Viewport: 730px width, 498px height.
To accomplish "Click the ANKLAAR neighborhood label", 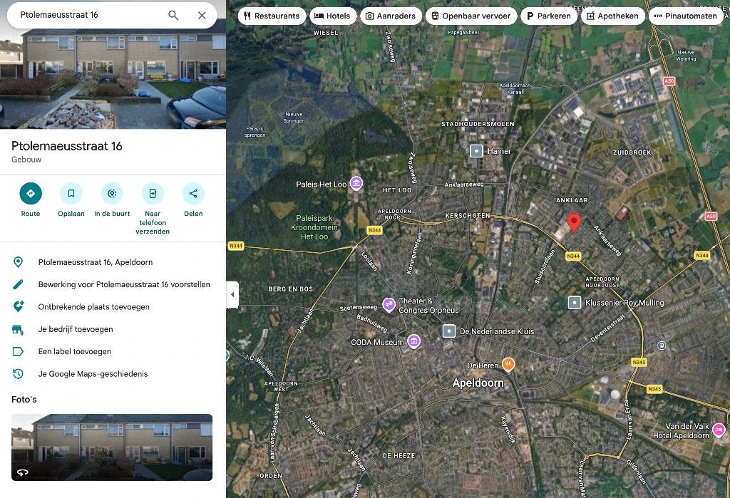I will click(572, 201).
